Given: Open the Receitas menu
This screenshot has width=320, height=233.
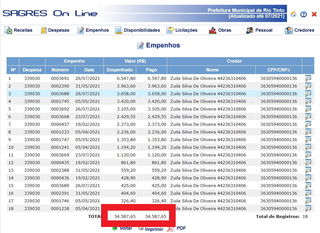Looking at the screenshot, I should (19, 30).
